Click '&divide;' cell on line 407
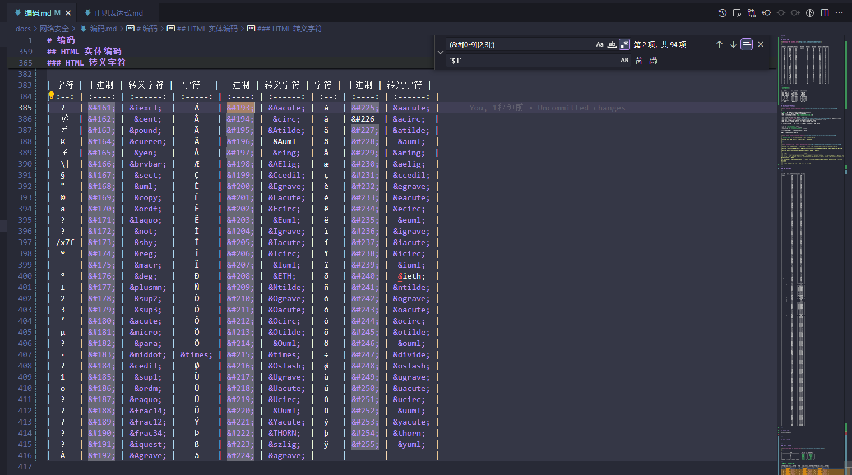The image size is (852, 475). pos(411,354)
